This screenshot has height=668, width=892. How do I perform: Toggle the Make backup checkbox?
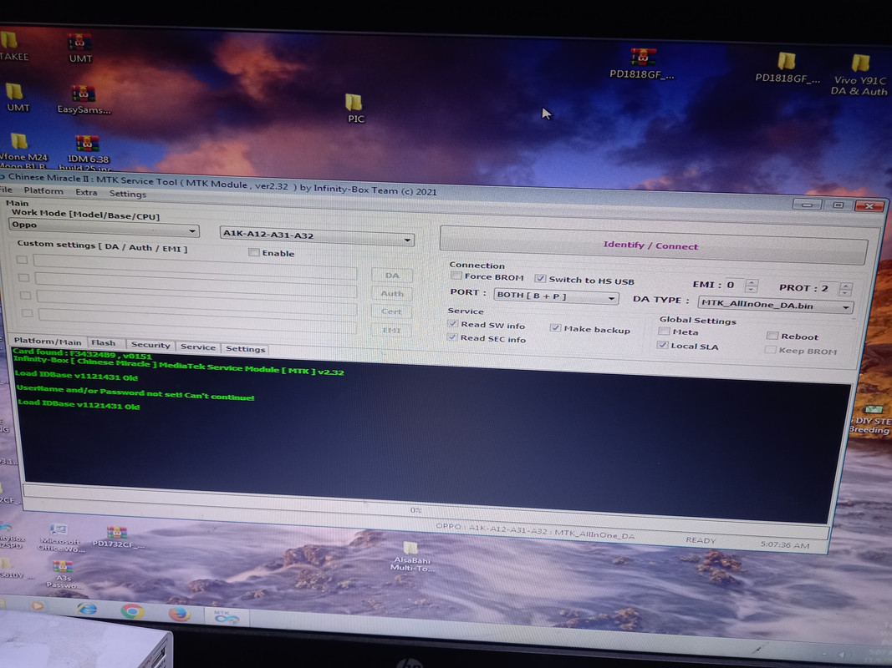coord(555,328)
